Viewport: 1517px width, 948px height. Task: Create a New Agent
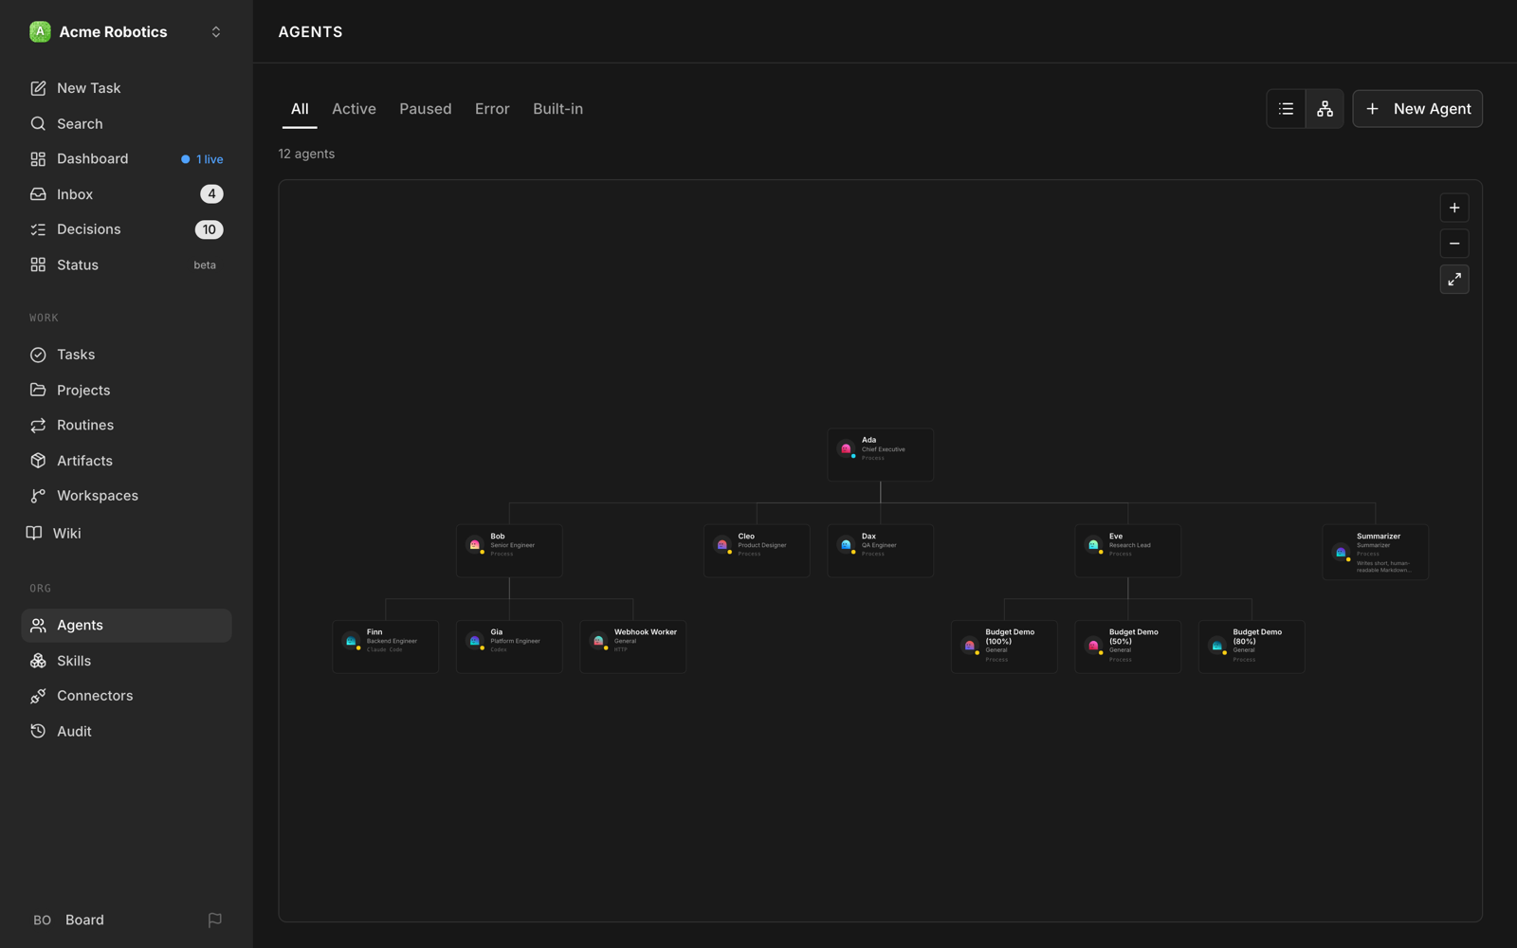point(1417,109)
